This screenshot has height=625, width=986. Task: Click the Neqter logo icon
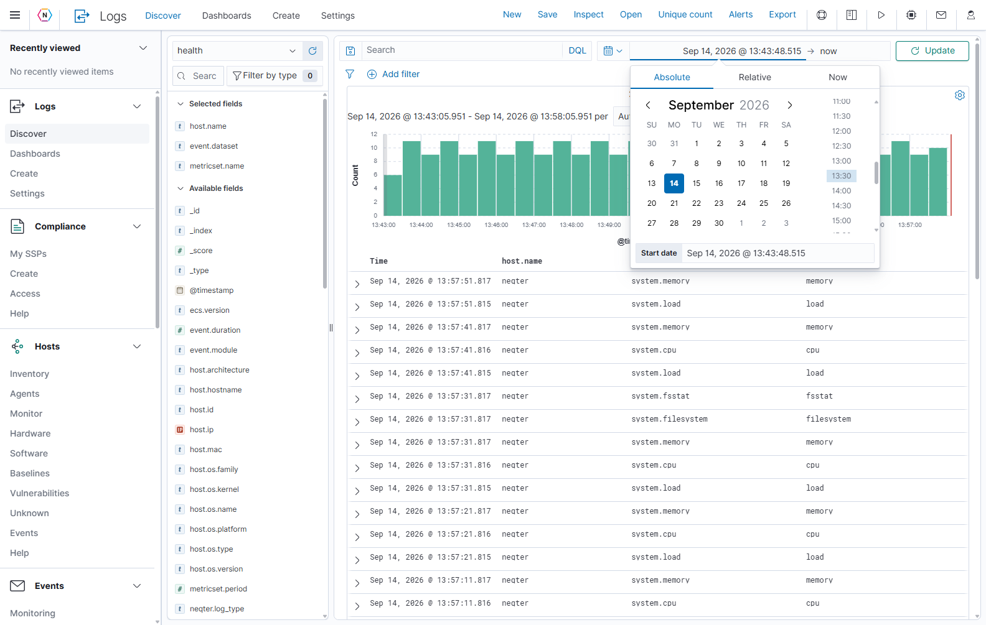(45, 15)
